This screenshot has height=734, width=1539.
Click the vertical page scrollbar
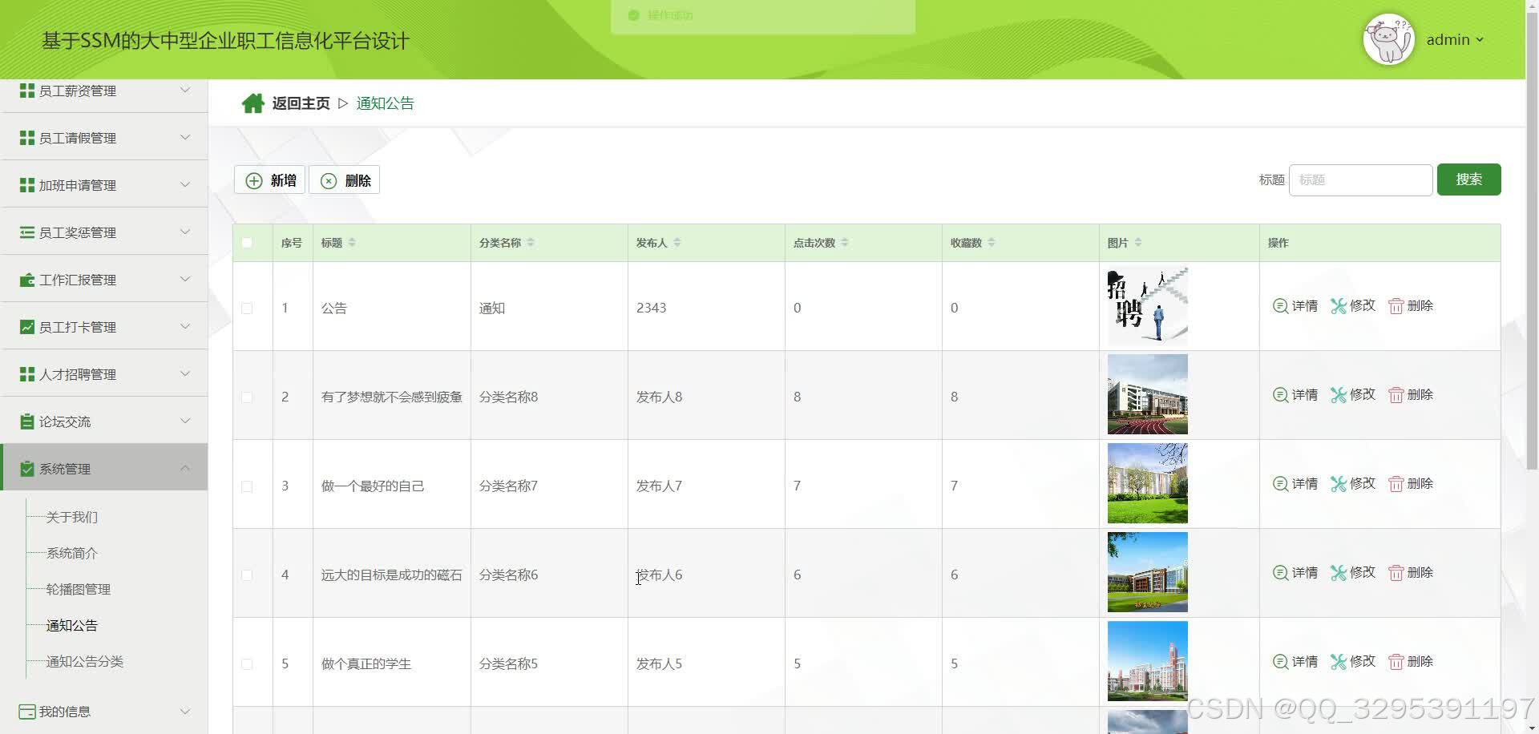(x=1532, y=240)
